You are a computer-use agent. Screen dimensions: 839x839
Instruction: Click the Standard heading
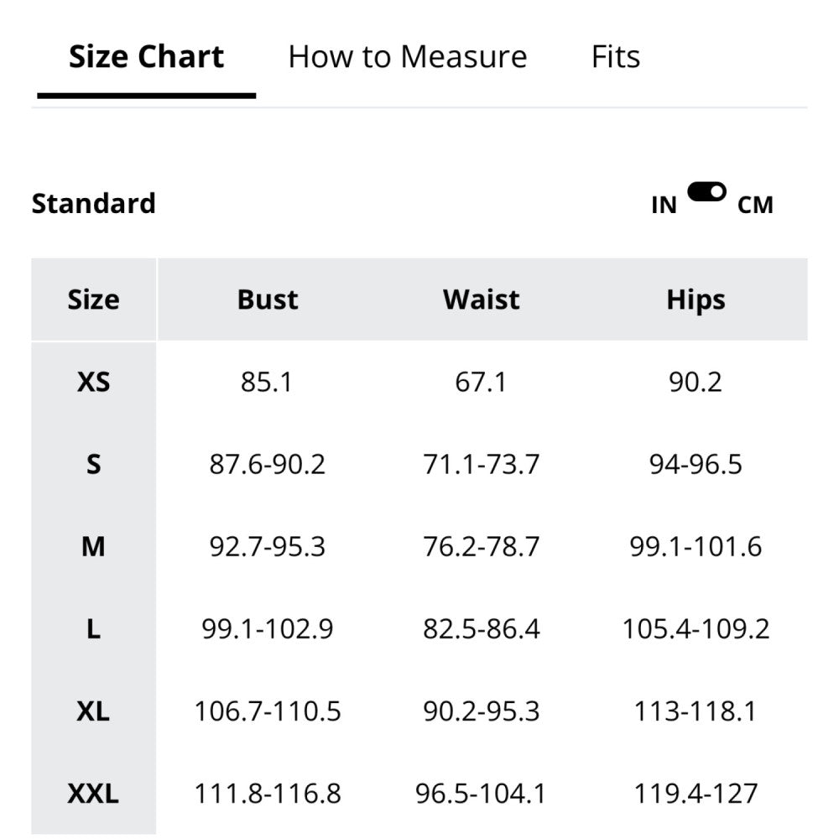pos(93,204)
